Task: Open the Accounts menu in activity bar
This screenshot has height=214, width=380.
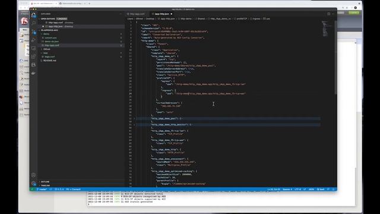Action: [33, 175]
